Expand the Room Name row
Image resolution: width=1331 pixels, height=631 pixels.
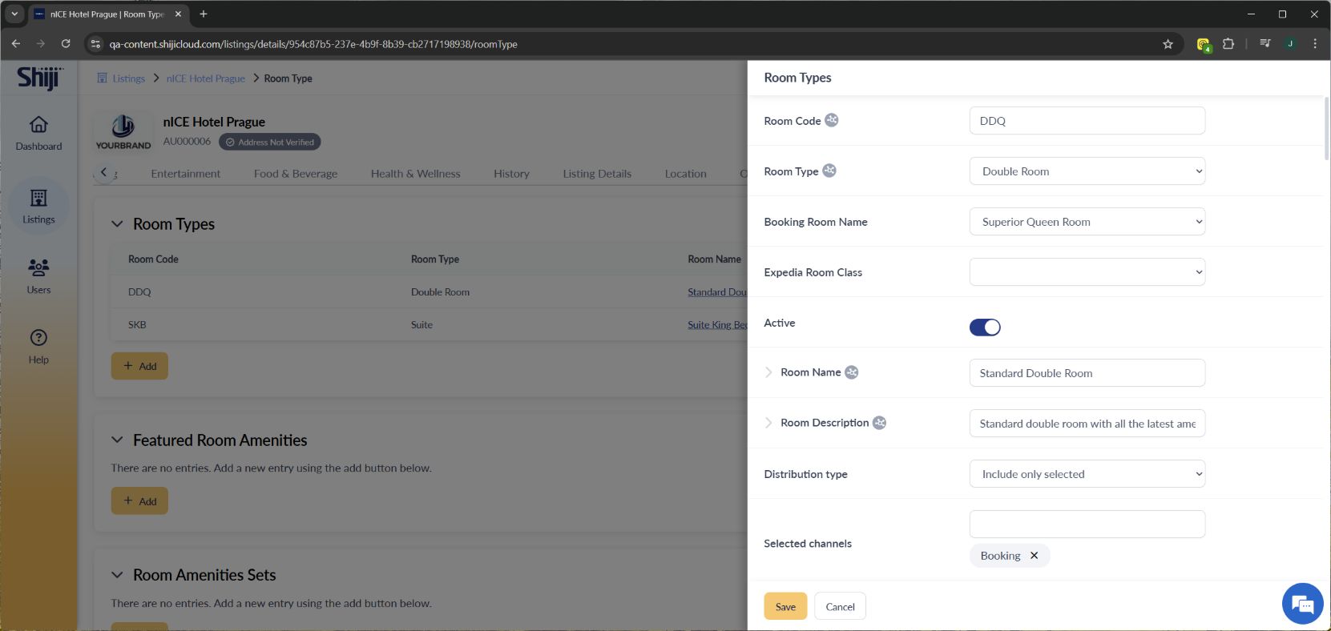click(x=768, y=372)
